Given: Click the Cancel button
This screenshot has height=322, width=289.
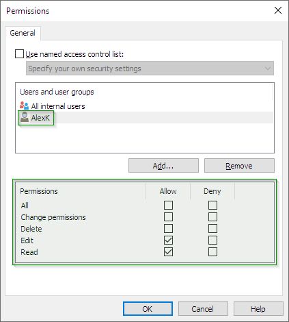Looking at the screenshot, I should (203, 309).
